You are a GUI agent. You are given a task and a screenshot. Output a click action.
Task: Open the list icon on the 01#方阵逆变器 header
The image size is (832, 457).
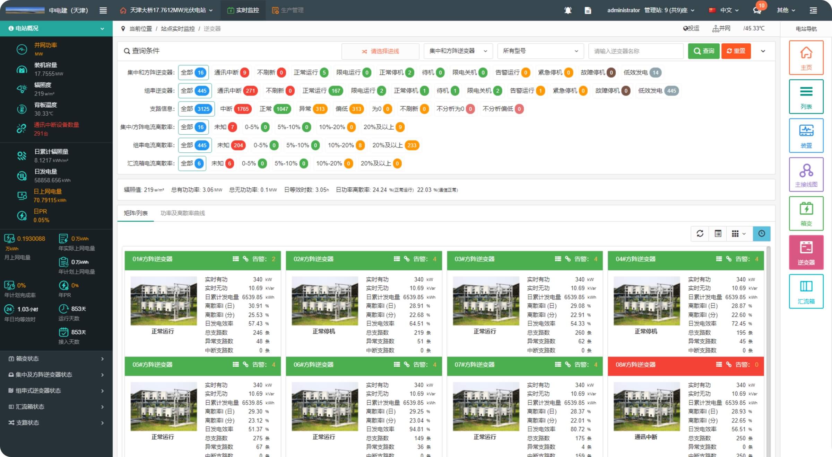click(236, 259)
